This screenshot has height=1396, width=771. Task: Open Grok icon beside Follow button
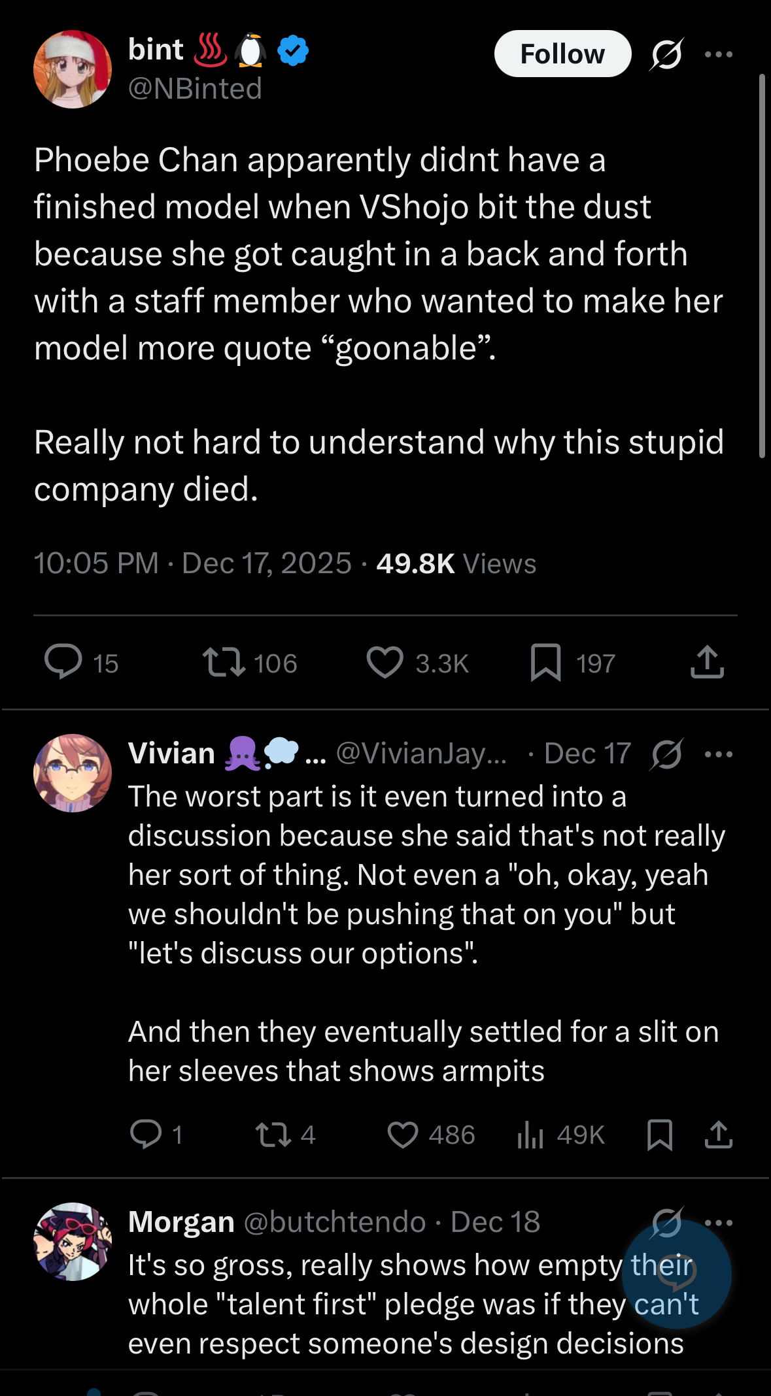coord(666,54)
